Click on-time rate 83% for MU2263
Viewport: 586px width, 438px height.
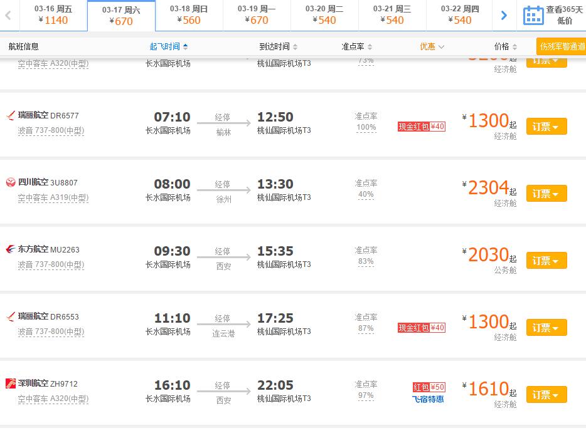coord(366,261)
